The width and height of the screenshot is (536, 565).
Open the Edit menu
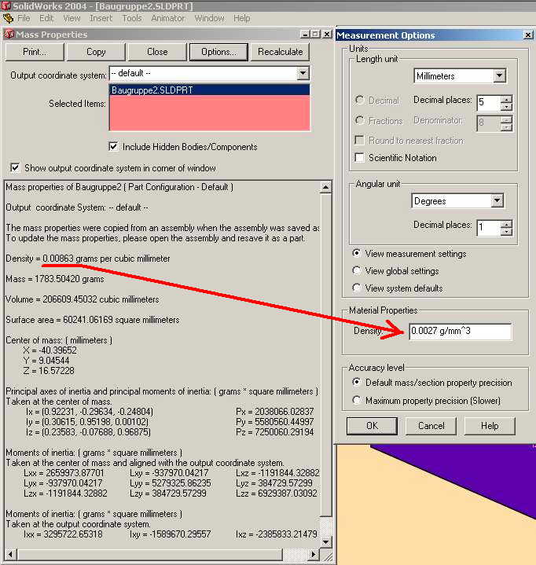point(46,18)
